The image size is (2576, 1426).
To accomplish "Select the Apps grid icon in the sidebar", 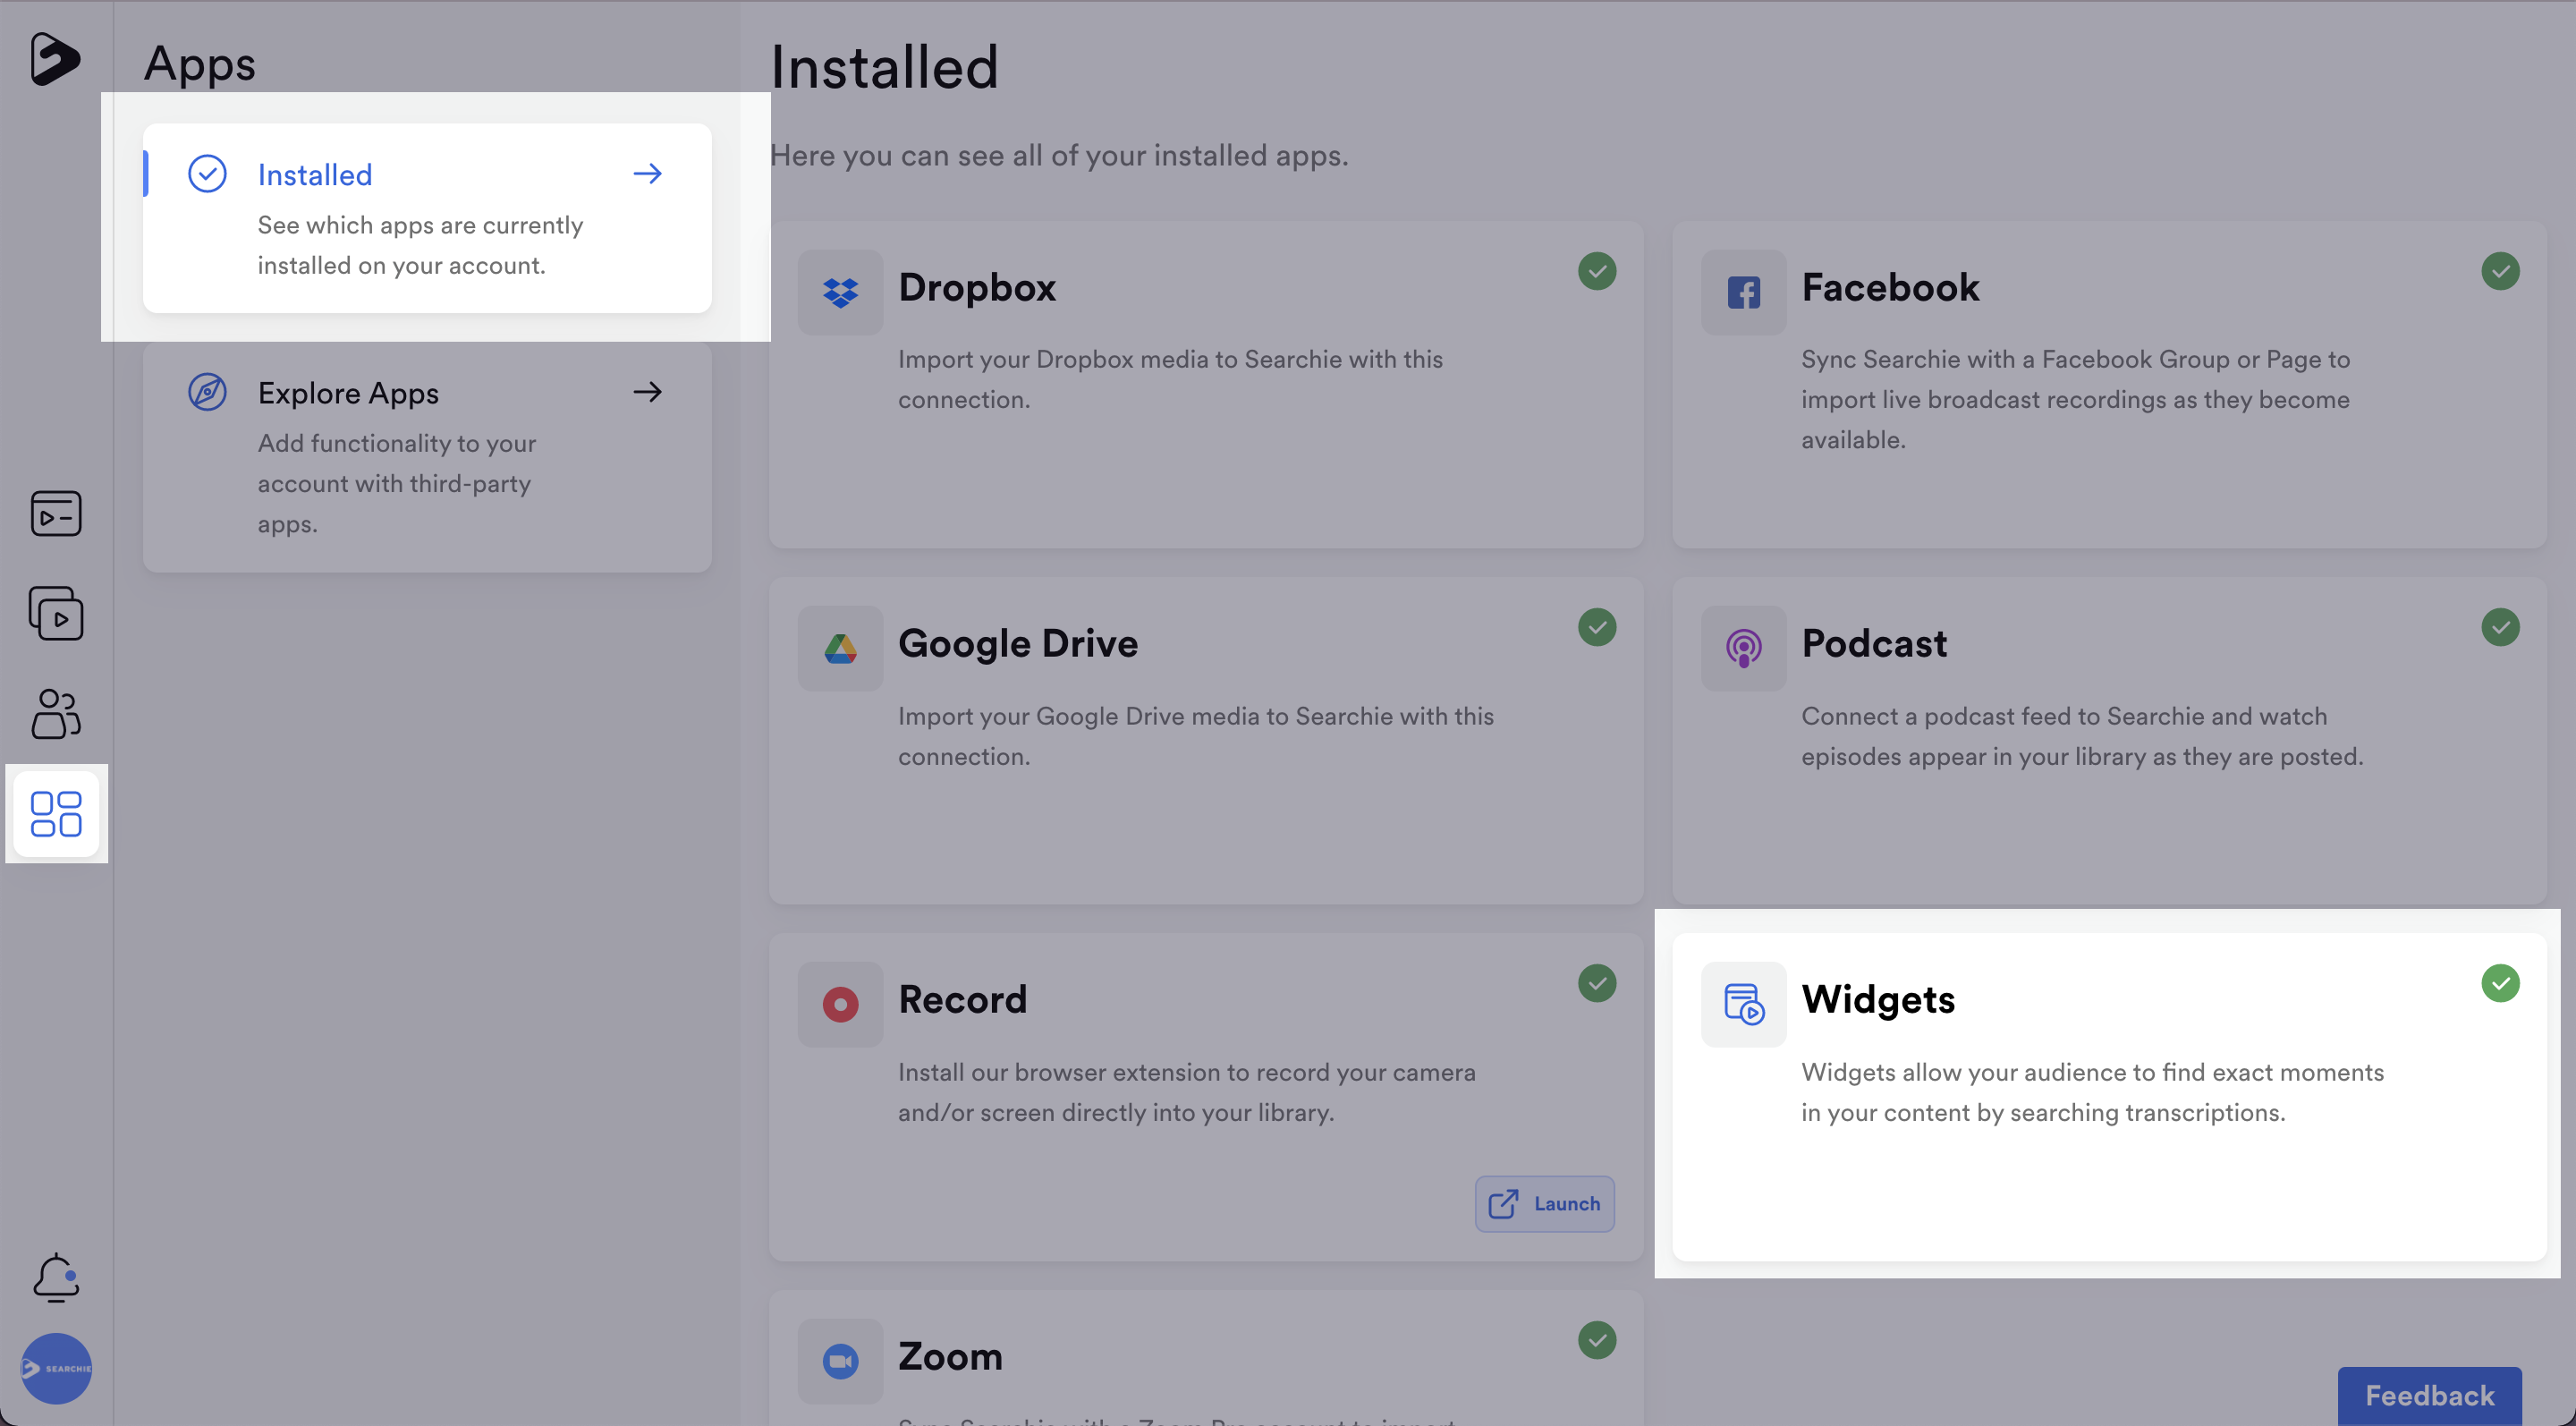I will click(56, 813).
